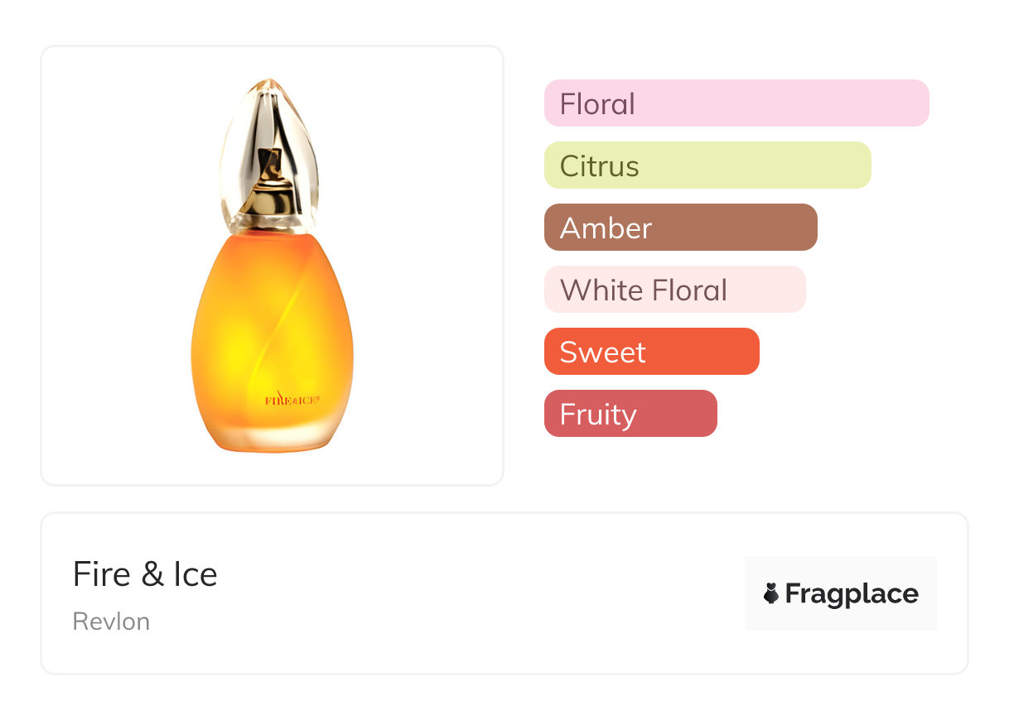Select the pink Floral accord bar

click(736, 103)
